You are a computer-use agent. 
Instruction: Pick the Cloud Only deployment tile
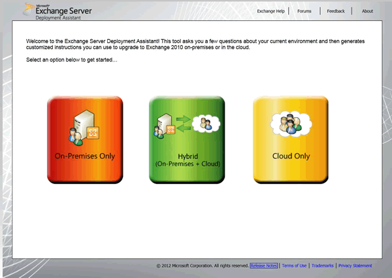[x=291, y=139]
